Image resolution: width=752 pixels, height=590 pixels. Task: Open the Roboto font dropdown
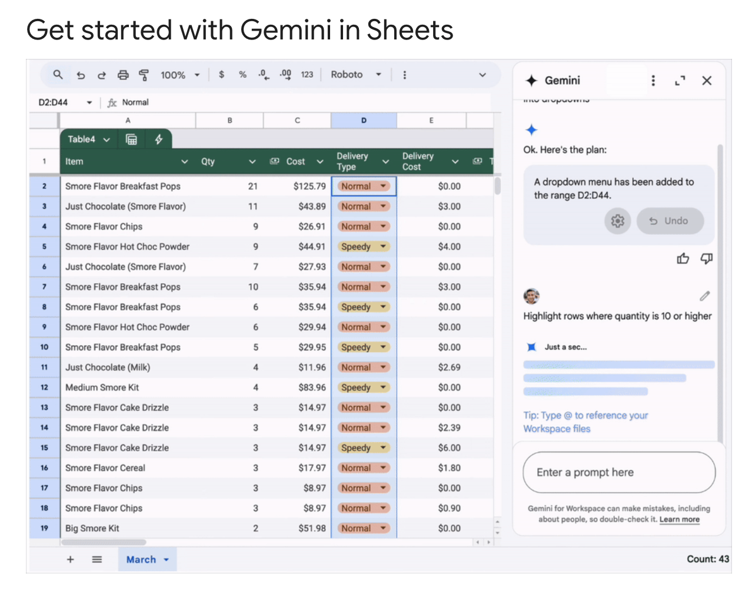click(356, 75)
